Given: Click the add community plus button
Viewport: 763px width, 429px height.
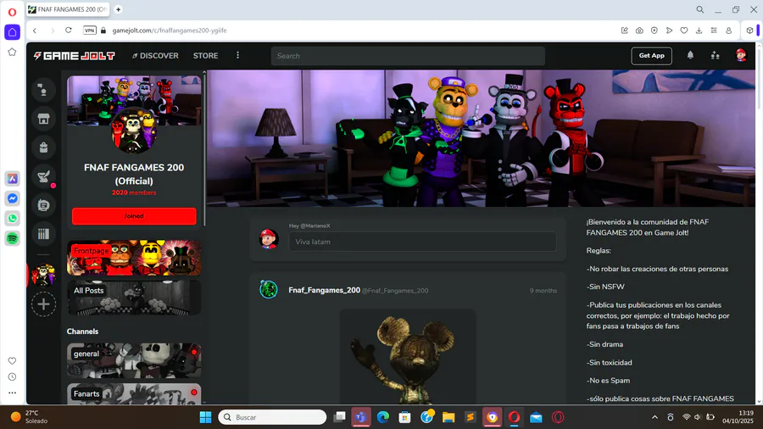Looking at the screenshot, I should [43, 304].
